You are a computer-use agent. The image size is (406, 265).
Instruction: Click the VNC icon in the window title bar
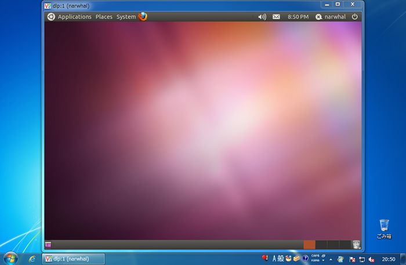point(48,6)
